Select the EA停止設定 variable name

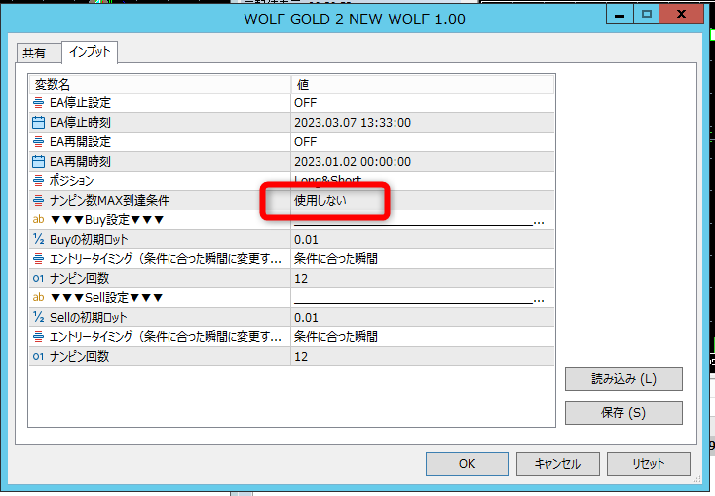tap(80, 103)
